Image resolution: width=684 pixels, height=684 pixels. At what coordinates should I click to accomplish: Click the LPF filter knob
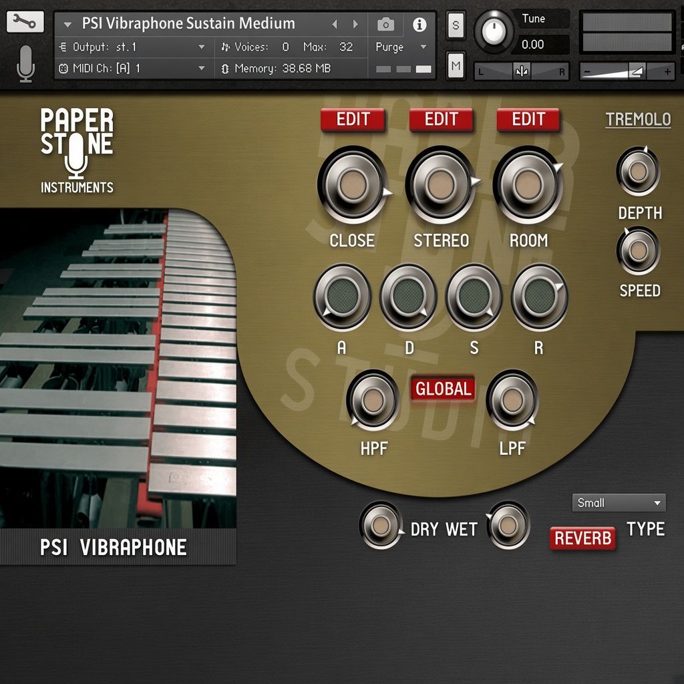click(512, 401)
